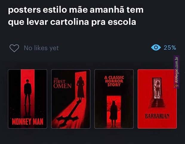Open A Classic Horror Story poster

coord(114,99)
